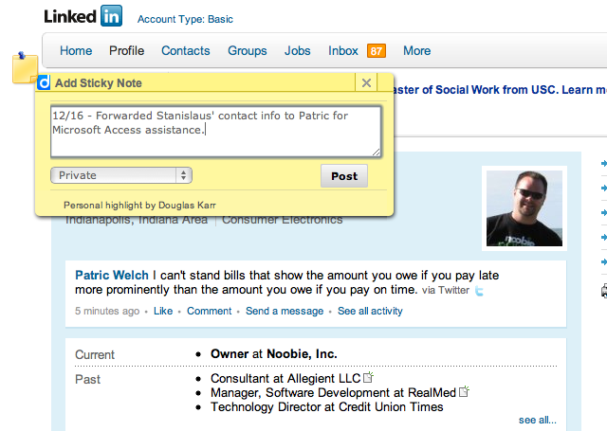Go to the Contacts menu

[186, 51]
